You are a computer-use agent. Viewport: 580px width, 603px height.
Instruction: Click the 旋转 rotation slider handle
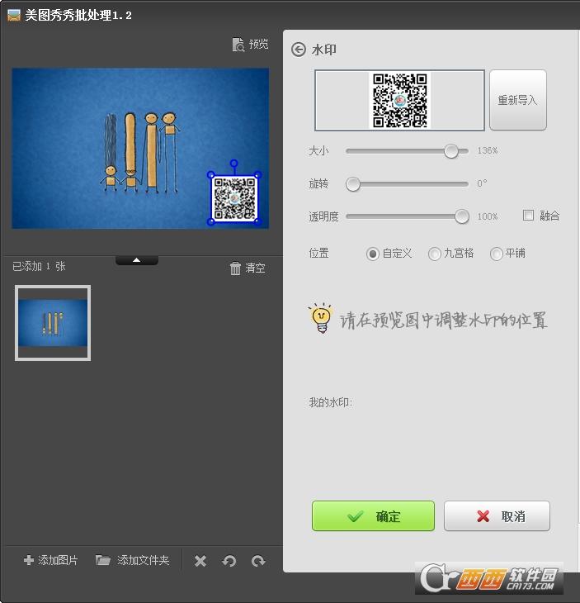point(352,184)
